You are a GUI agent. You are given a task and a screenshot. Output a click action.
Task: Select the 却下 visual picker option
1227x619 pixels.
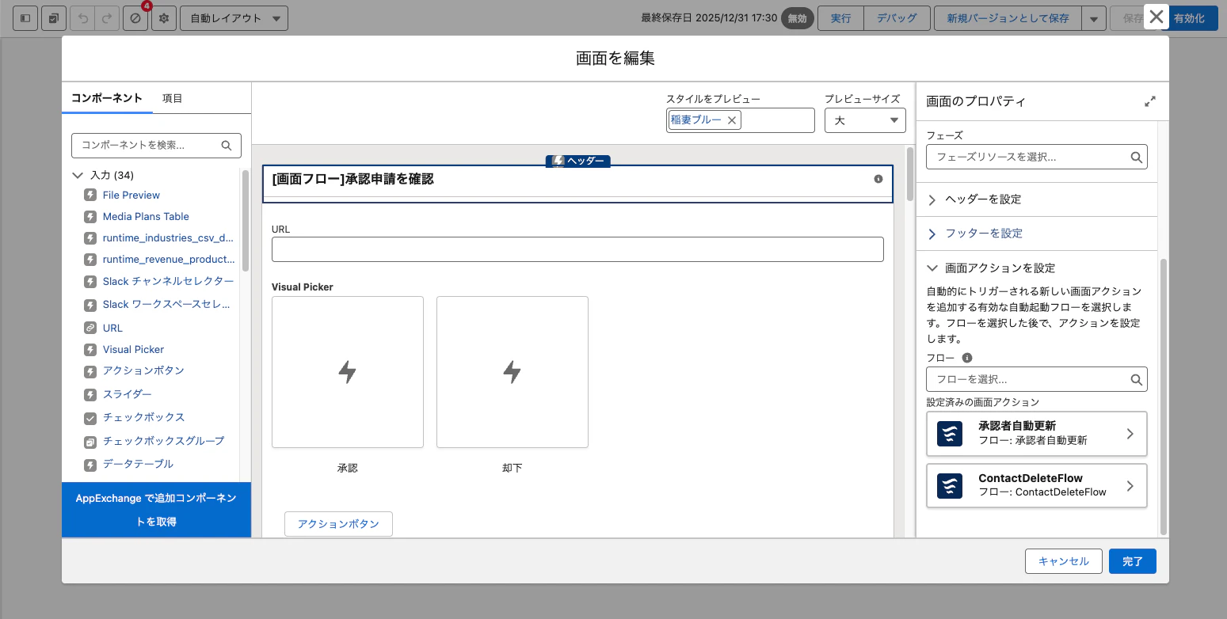[512, 371]
